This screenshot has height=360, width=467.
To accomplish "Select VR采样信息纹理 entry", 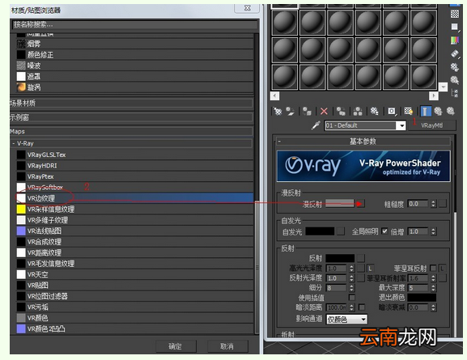I will tap(134, 209).
